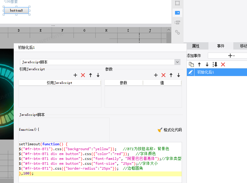Screen dimensions: 247x183
Task: Click the chain link icon in the side strip
Action: tap(177, 32)
